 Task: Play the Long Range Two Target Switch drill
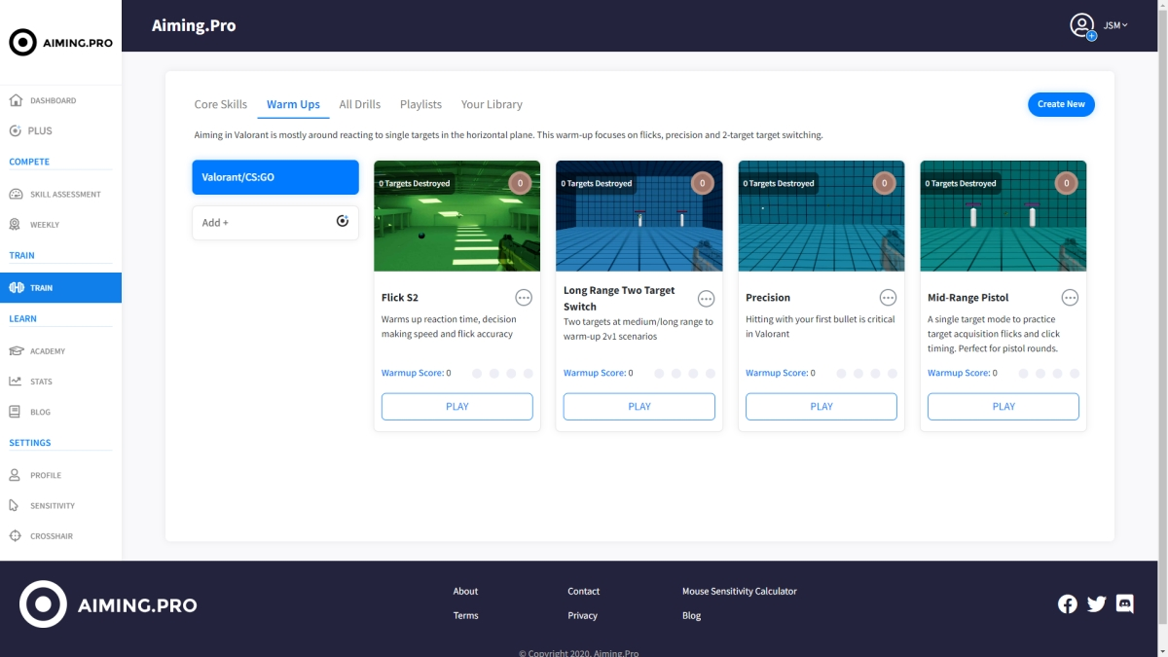coord(639,407)
